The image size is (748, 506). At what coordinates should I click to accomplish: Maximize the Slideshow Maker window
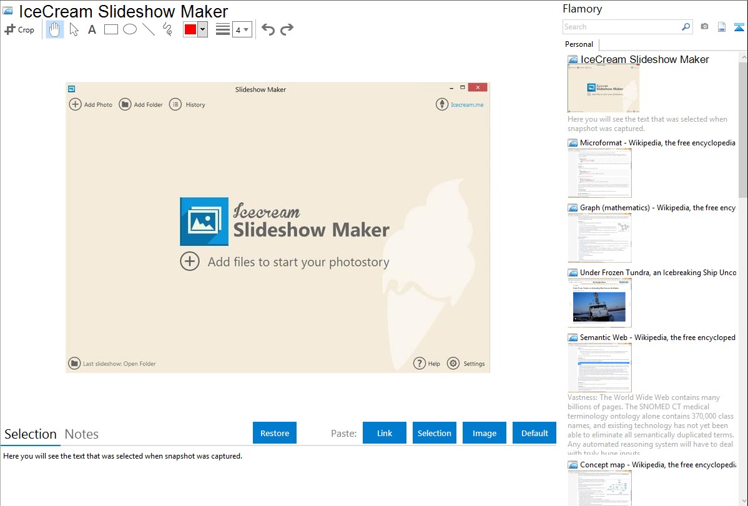pos(462,88)
